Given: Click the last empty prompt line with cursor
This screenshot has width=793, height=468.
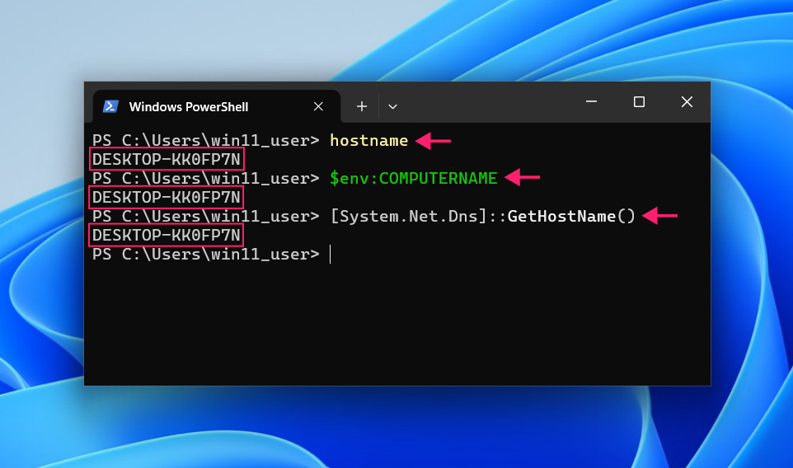Looking at the screenshot, I should [x=211, y=255].
